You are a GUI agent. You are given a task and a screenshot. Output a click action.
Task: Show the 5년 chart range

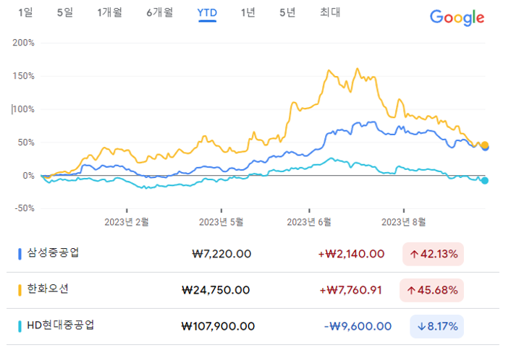click(287, 12)
